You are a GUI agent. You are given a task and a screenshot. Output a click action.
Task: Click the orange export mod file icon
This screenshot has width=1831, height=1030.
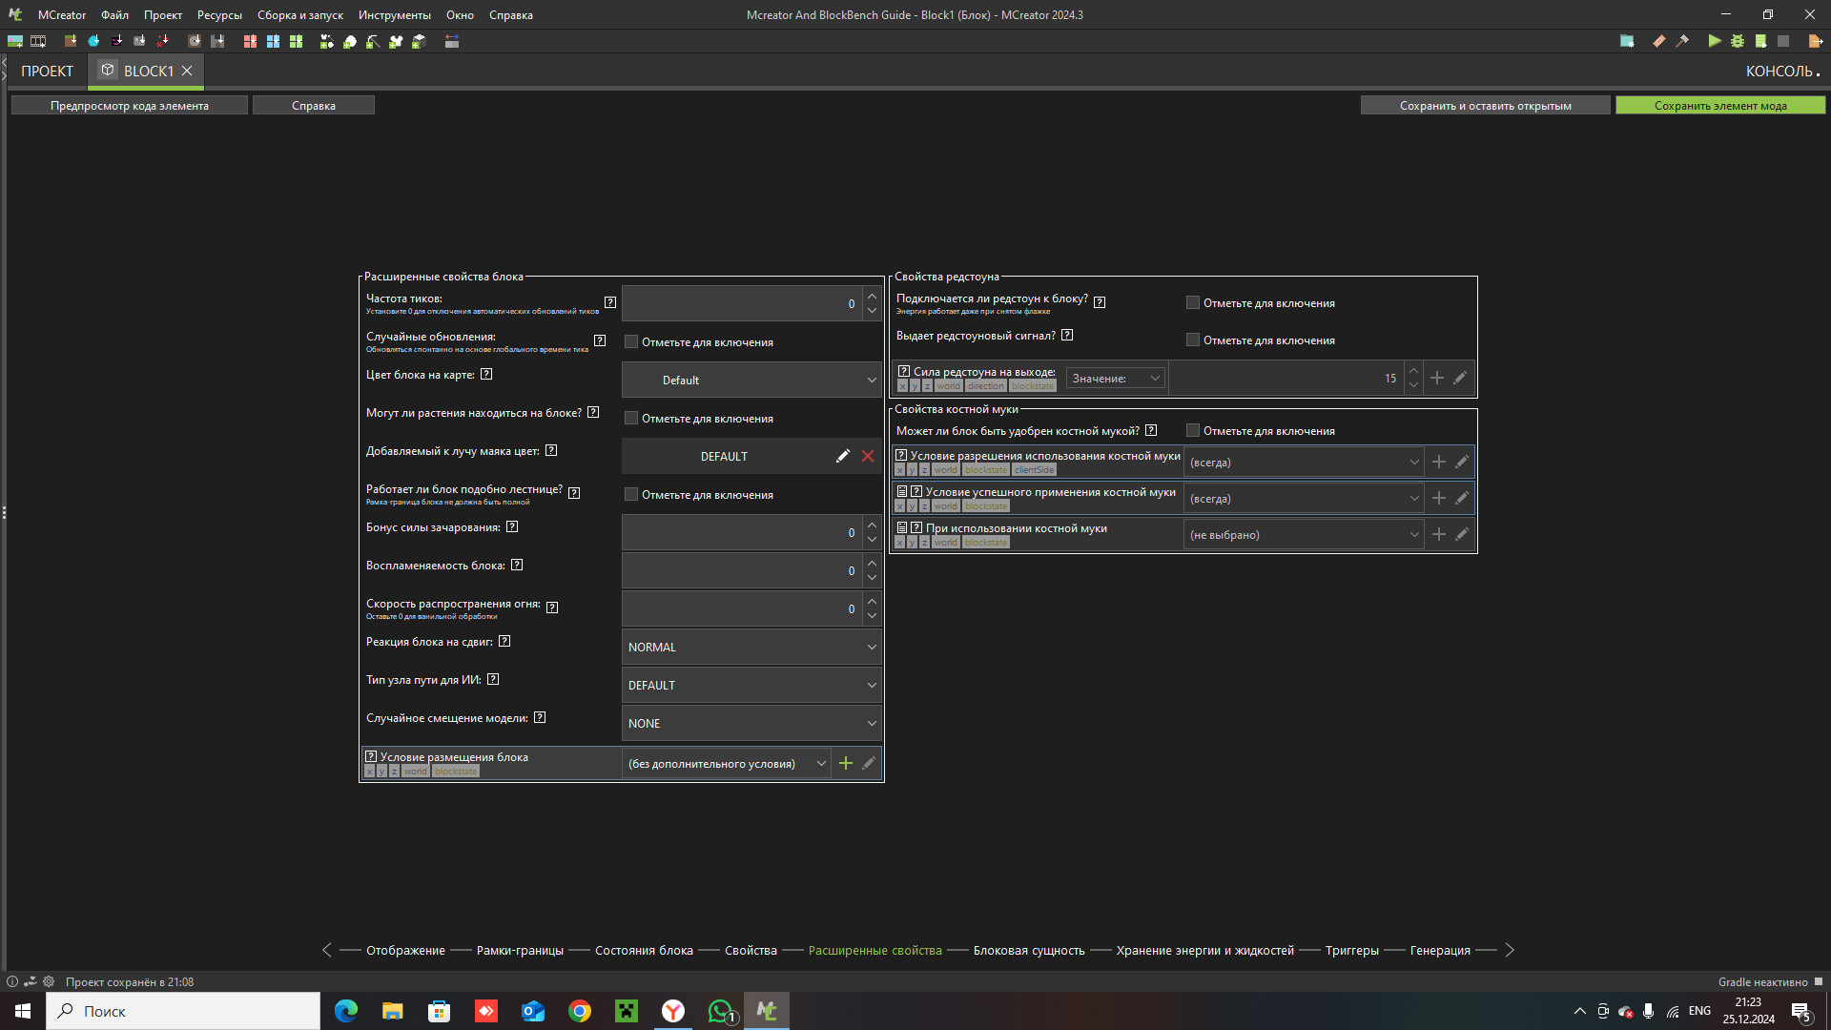point(1815,41)
